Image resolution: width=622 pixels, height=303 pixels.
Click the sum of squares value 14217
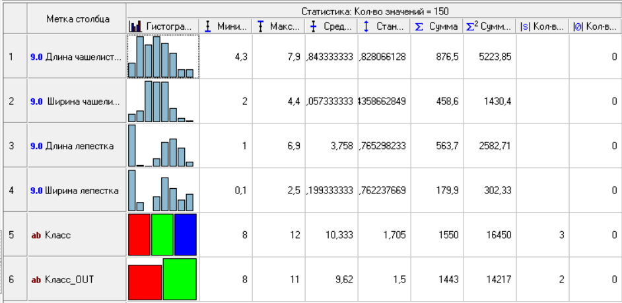click(x=499, y=280)
